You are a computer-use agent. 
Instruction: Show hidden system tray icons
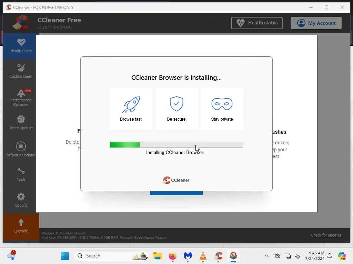point(266,256)
